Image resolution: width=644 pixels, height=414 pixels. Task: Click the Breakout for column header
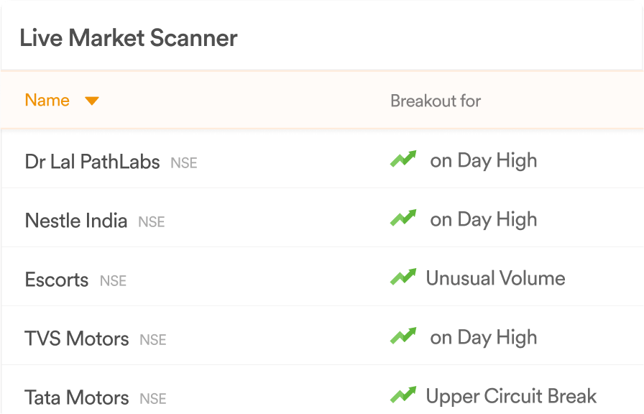(x=436, y=101)
